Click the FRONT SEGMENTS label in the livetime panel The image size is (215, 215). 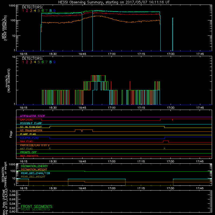[37, 206]
